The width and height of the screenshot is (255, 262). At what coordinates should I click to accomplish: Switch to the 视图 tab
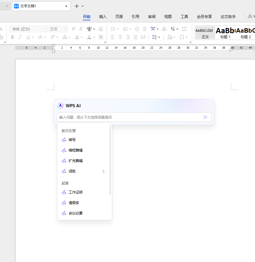168,17
